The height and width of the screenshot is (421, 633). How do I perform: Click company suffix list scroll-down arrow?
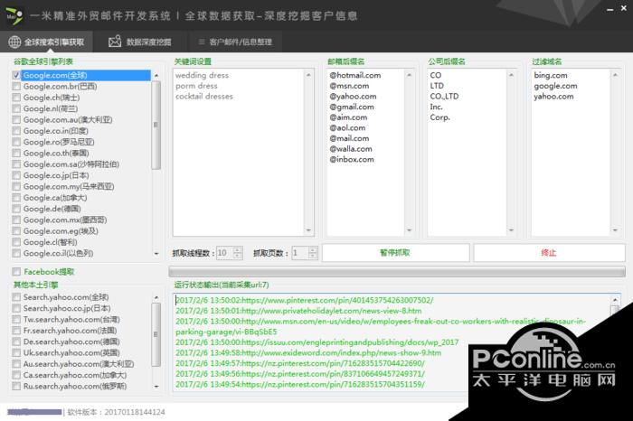511,230
